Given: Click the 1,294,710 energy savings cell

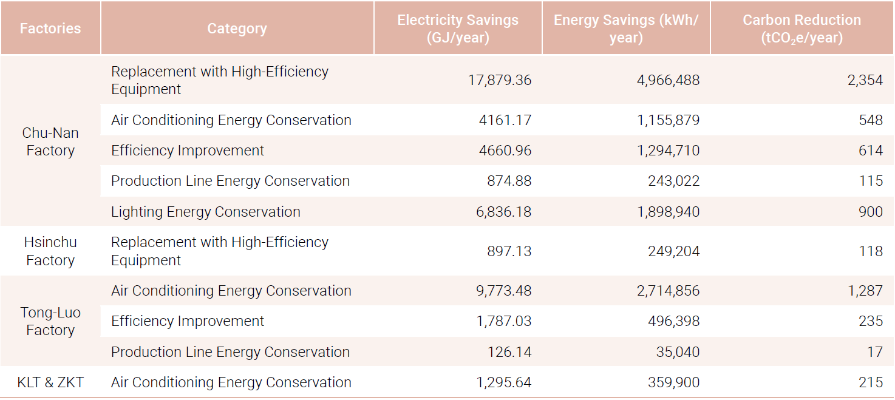Looking at the screenshot, I should [x=669, y=151].
